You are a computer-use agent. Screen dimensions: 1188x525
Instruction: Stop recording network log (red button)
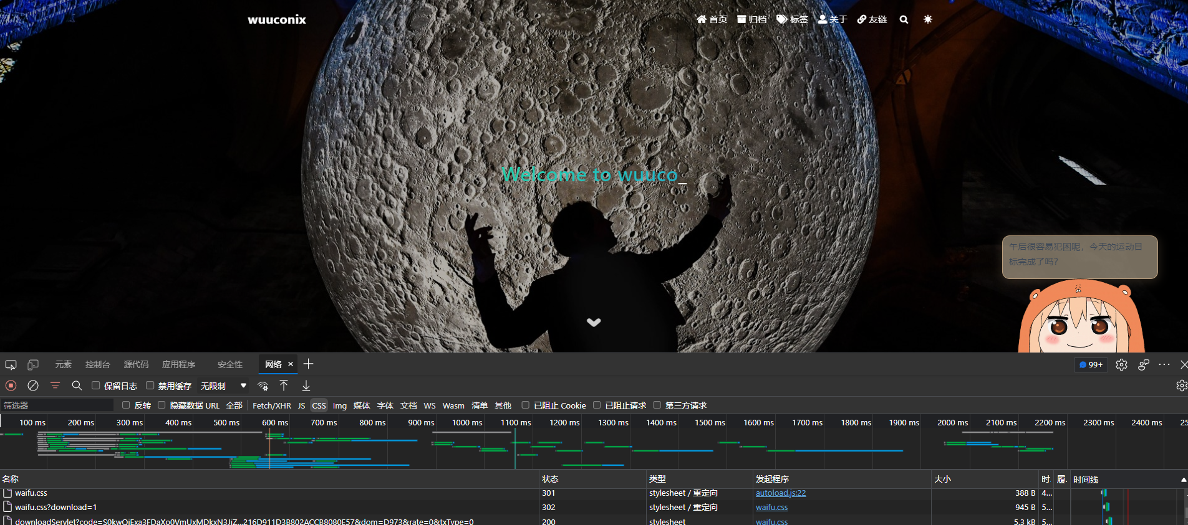[11, 385]
